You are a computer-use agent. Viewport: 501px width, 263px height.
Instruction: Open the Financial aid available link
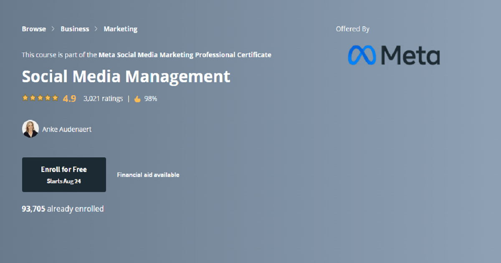[x=148, y=175]
